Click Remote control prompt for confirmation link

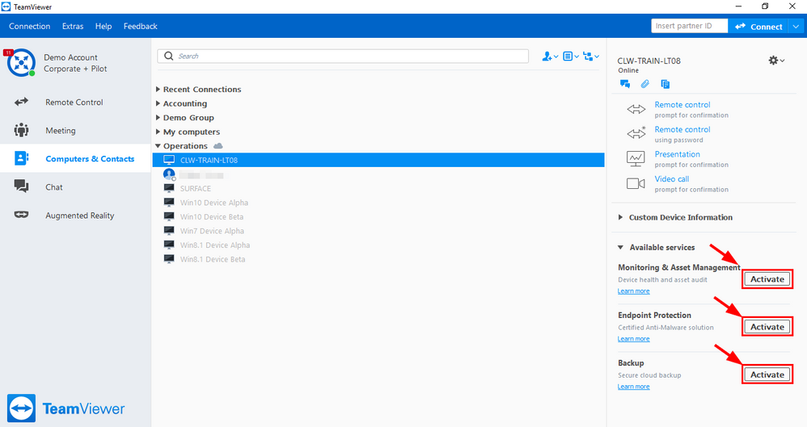[682, 104]
